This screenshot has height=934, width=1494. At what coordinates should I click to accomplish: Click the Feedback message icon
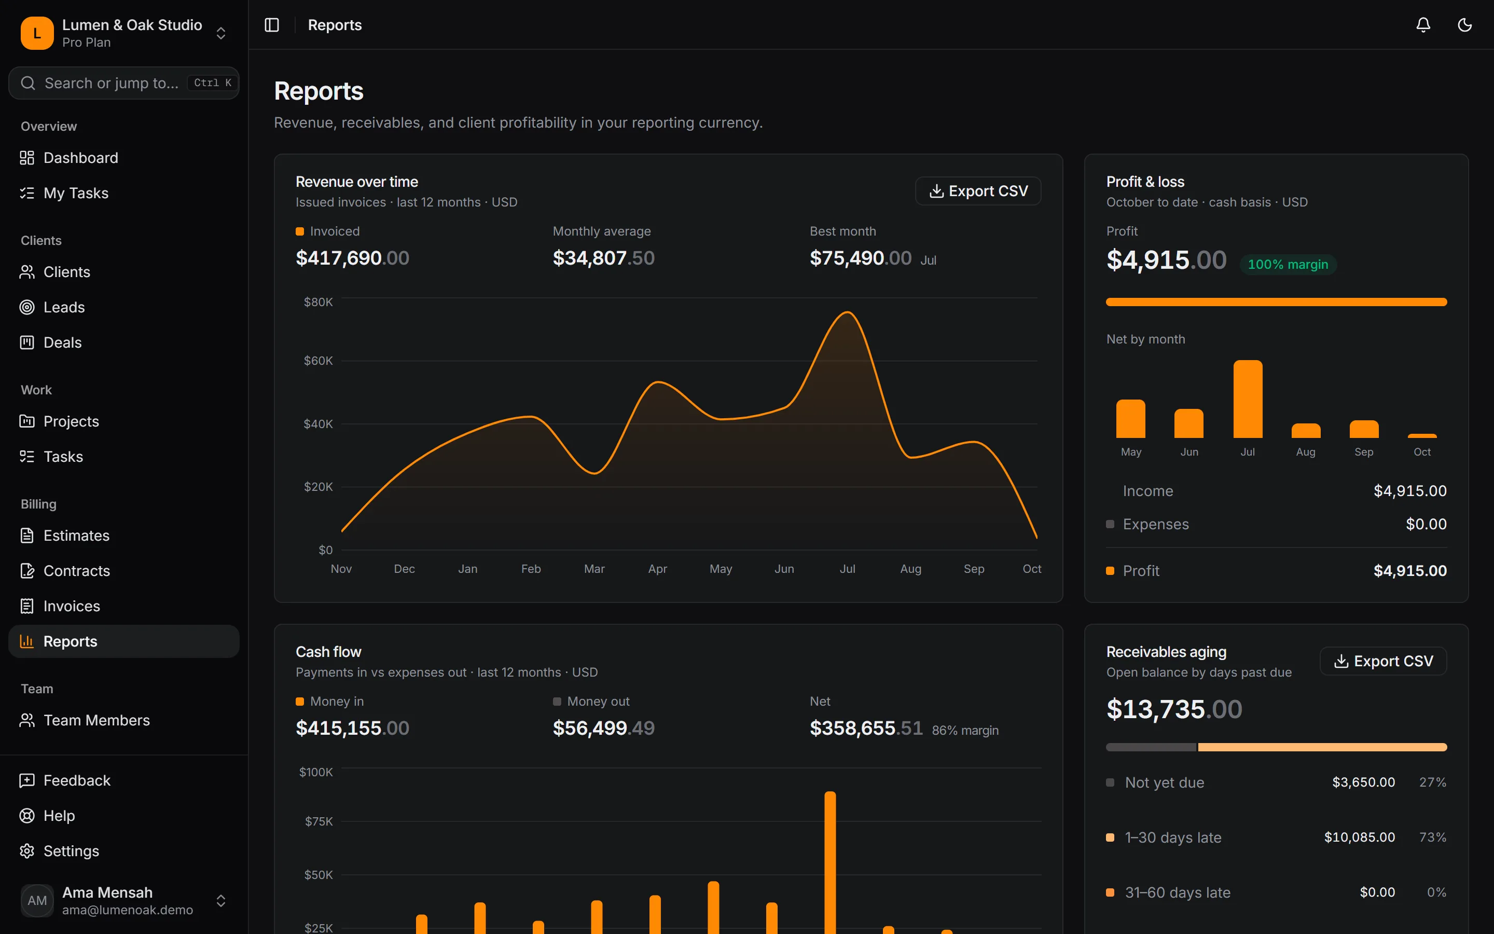coord(26,780)
